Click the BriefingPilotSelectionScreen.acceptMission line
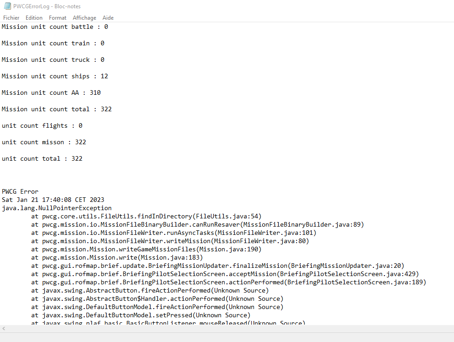This screenshot has width=454, height=342. [x=225, y=274]
